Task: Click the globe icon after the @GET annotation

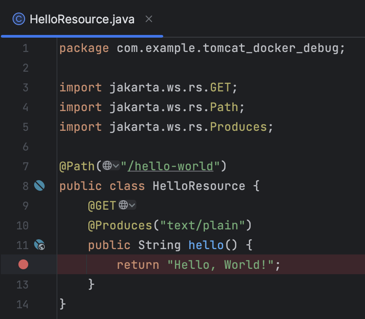Action: coord(124,205)
